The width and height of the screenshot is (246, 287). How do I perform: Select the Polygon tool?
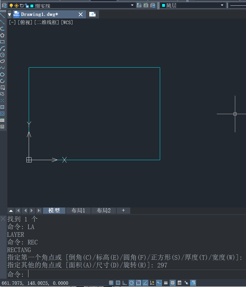pyautogui.click(x=2, y=35)
